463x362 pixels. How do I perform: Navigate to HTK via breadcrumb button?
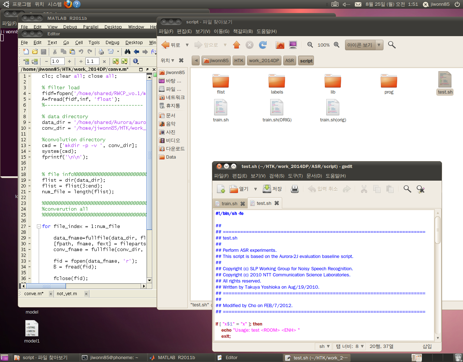pos(238,60)
